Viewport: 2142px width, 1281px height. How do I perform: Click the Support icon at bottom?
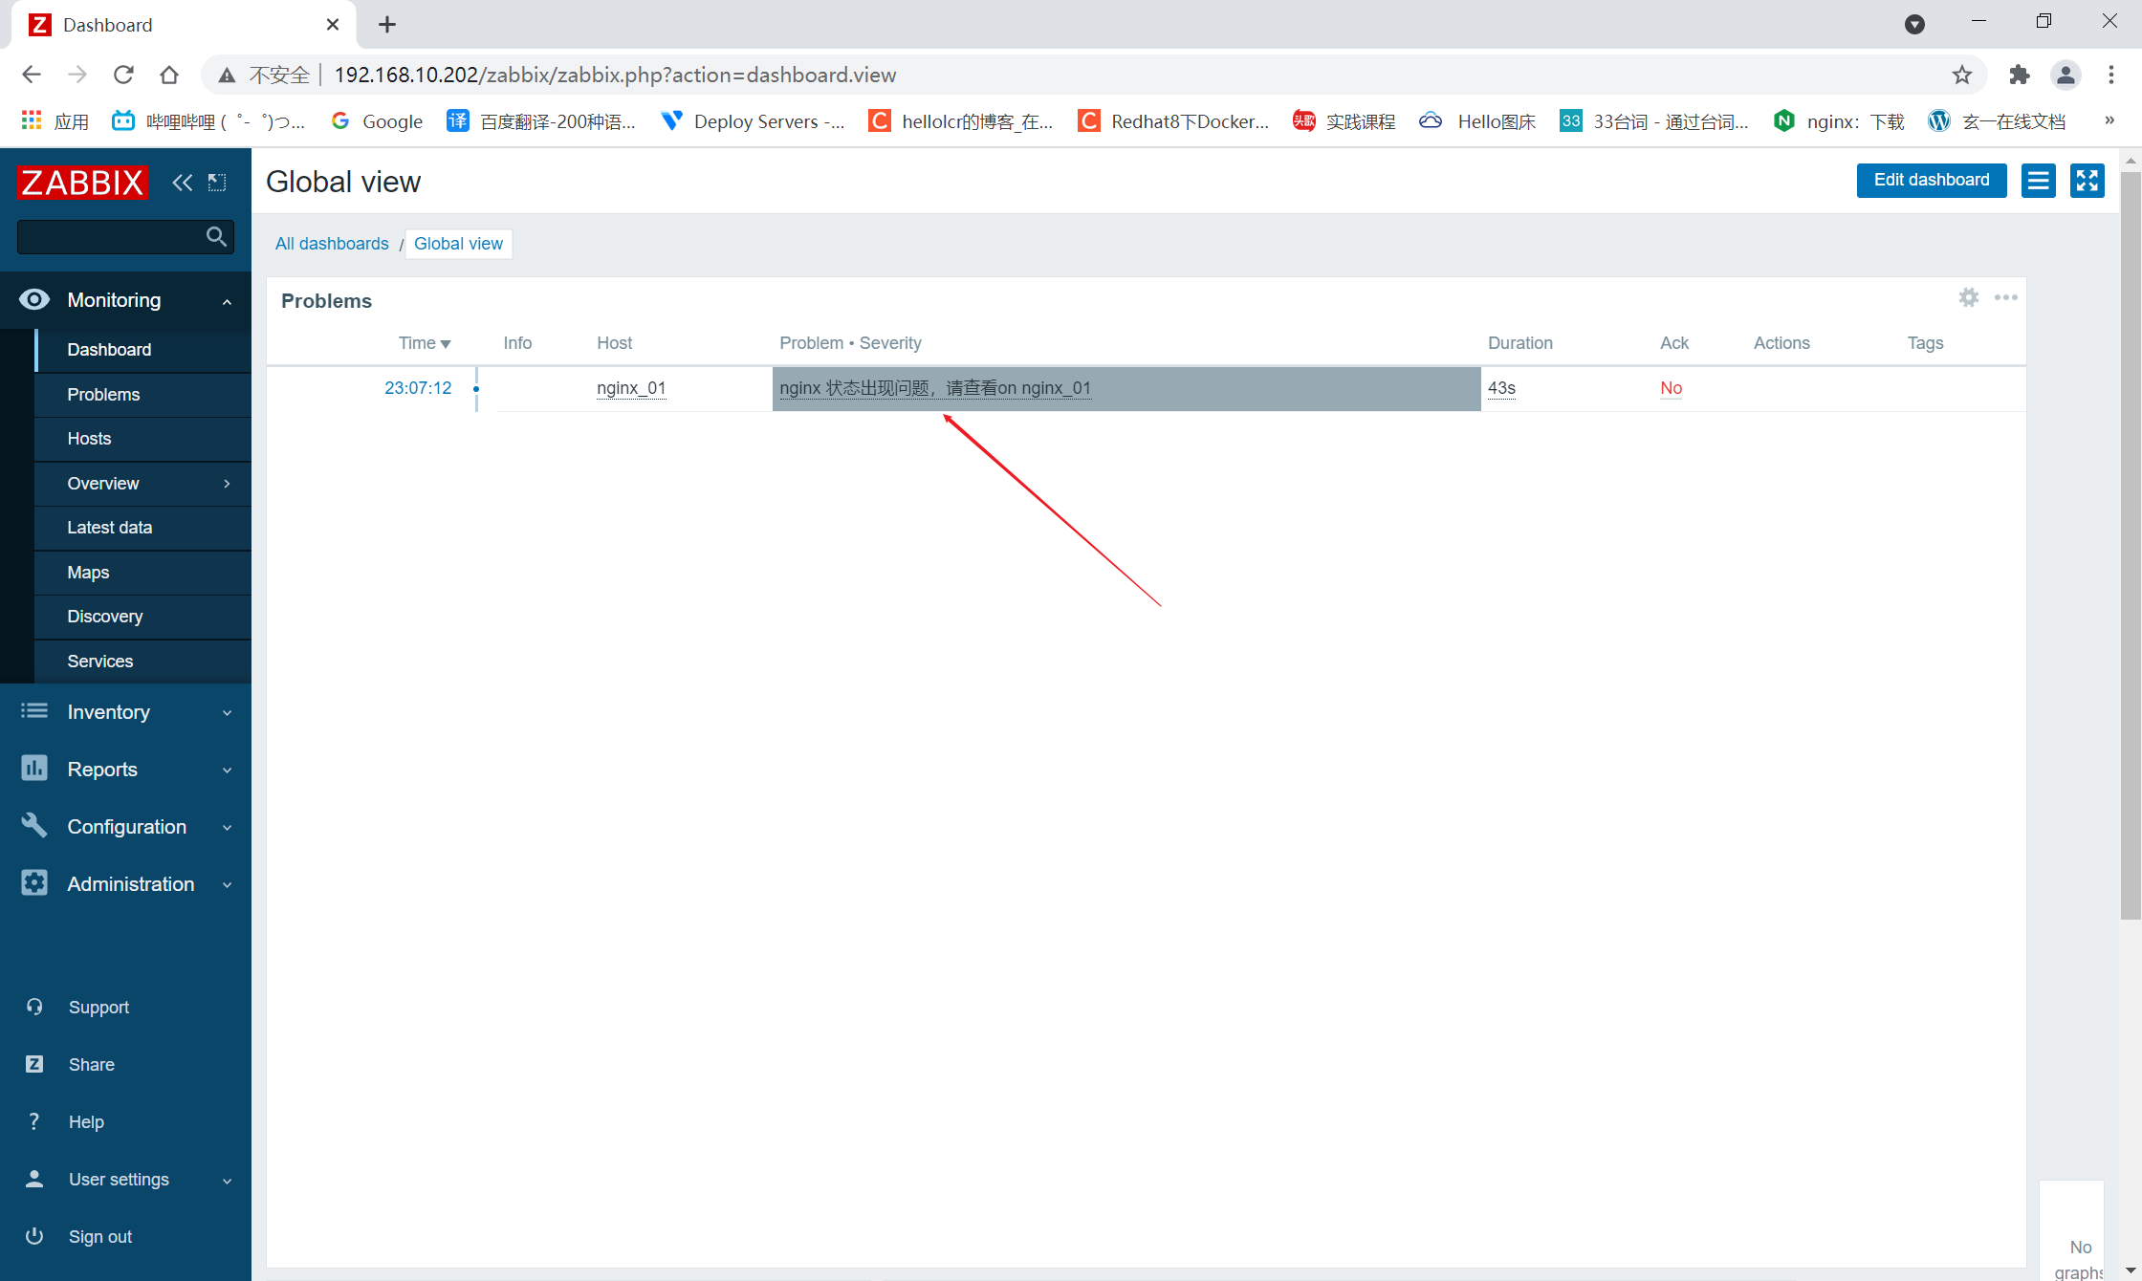pos(33,1007)
